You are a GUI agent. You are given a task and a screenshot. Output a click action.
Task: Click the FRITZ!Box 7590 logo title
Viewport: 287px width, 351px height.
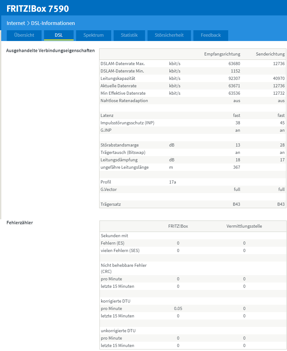(x=38, y=9)
